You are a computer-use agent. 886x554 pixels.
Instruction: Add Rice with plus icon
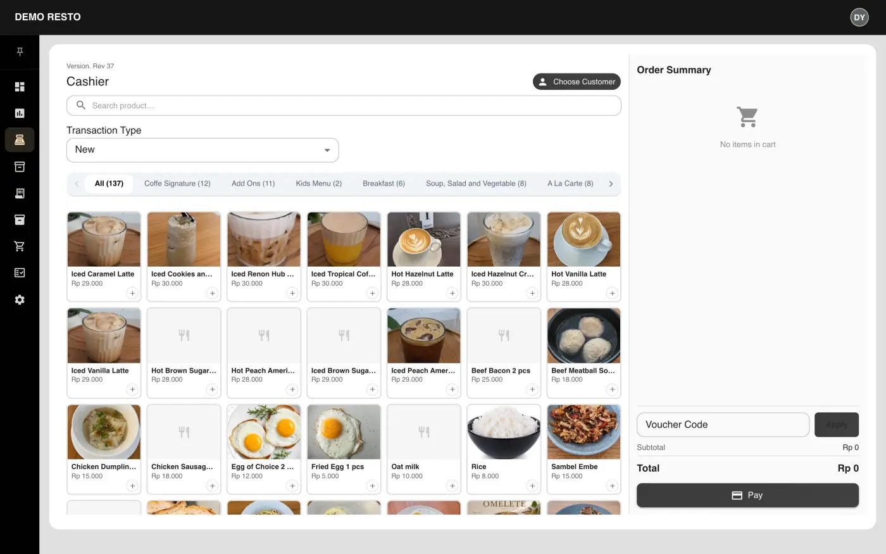coord(532,486)
